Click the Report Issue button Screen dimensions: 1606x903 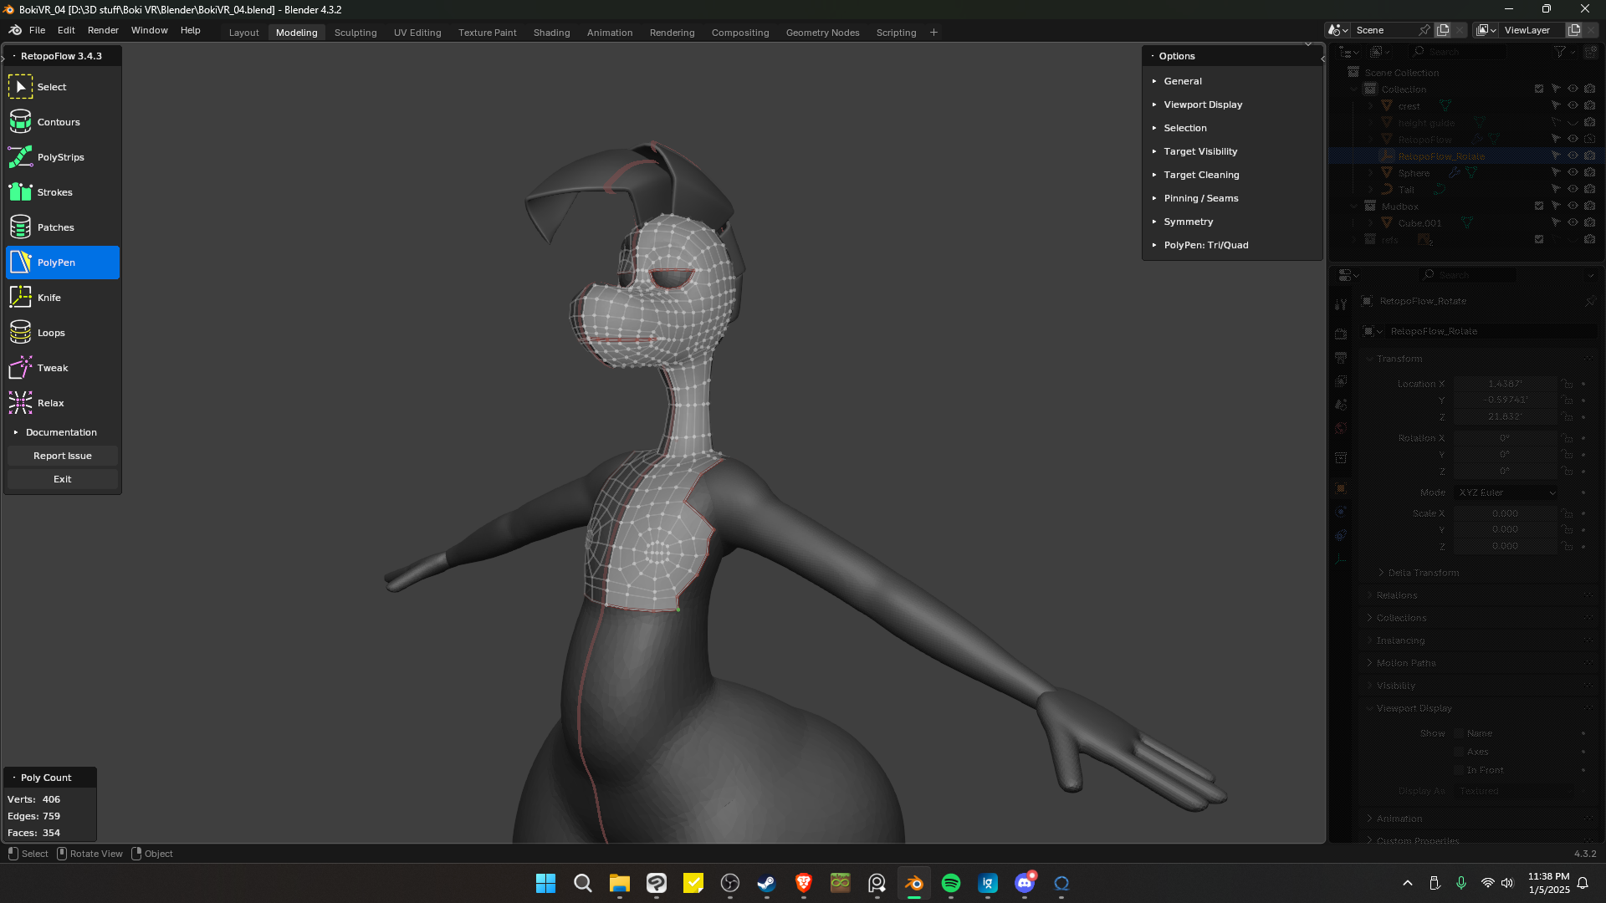pyautogui.click(x=63, y=456)
